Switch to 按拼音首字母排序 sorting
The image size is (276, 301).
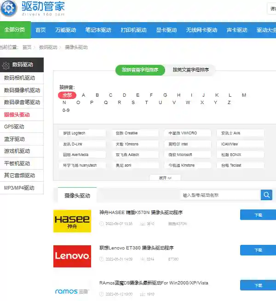(140, 70)
